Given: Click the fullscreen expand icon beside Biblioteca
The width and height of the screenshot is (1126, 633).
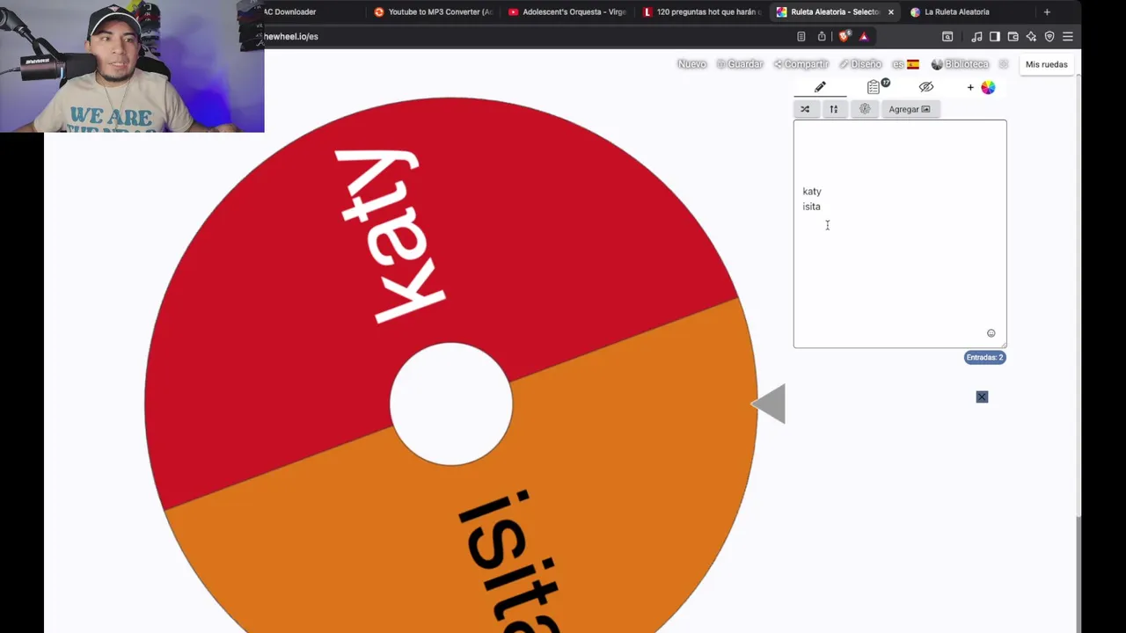Looking at the screenshot, I should tap(1003, 64).
